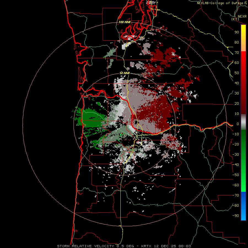The image size is (248, 248).
Task: Click the 12 DEC 25 date in footer
Action: point(165,246)
